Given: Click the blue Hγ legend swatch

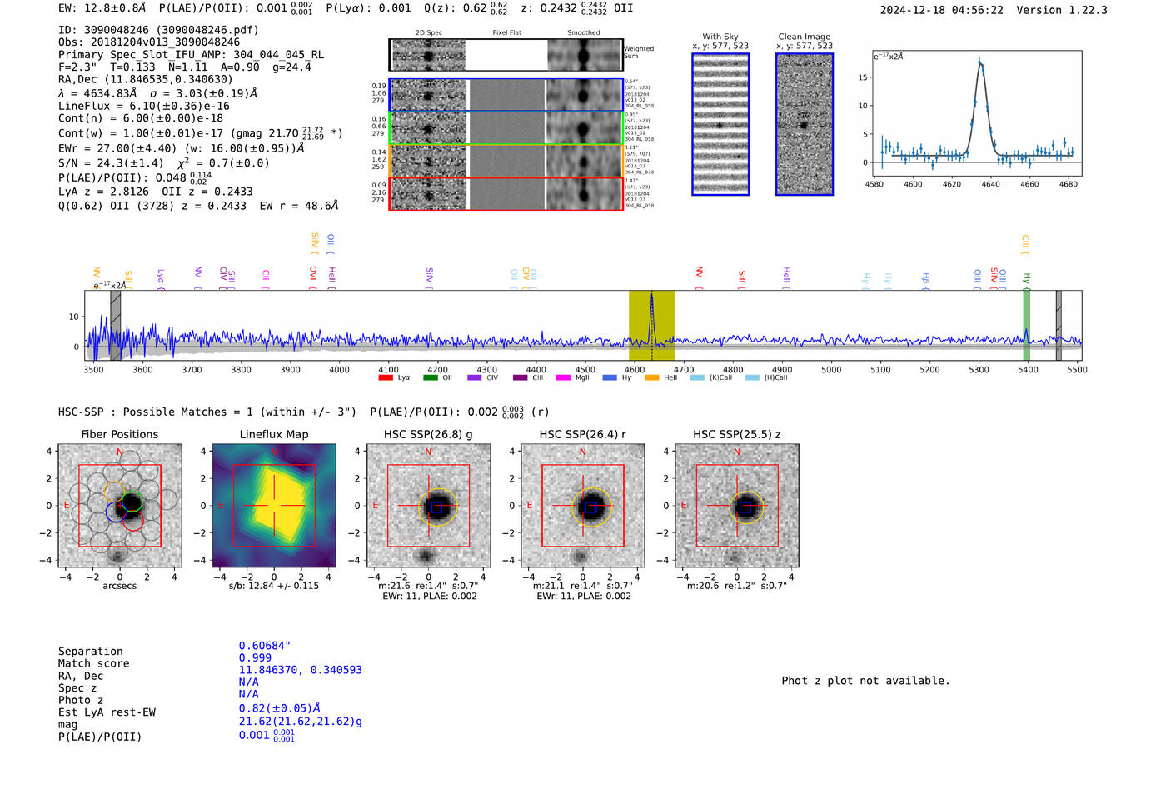Looking at the screenshot, I should point(610,377).
